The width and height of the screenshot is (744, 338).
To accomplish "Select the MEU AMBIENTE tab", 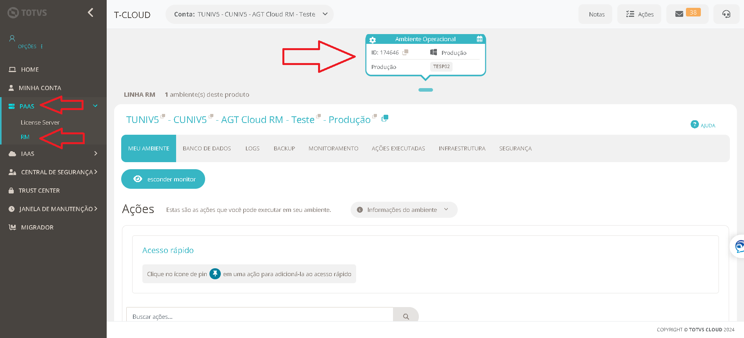I will (149, 148).
